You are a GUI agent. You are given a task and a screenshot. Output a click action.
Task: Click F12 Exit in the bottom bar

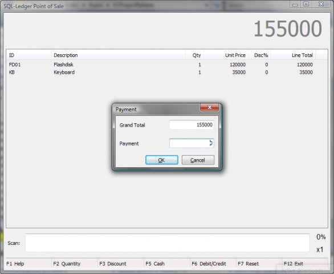point(294,264)
